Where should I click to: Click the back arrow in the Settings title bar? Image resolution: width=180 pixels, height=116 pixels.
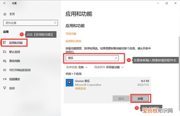tap(4, 3)
